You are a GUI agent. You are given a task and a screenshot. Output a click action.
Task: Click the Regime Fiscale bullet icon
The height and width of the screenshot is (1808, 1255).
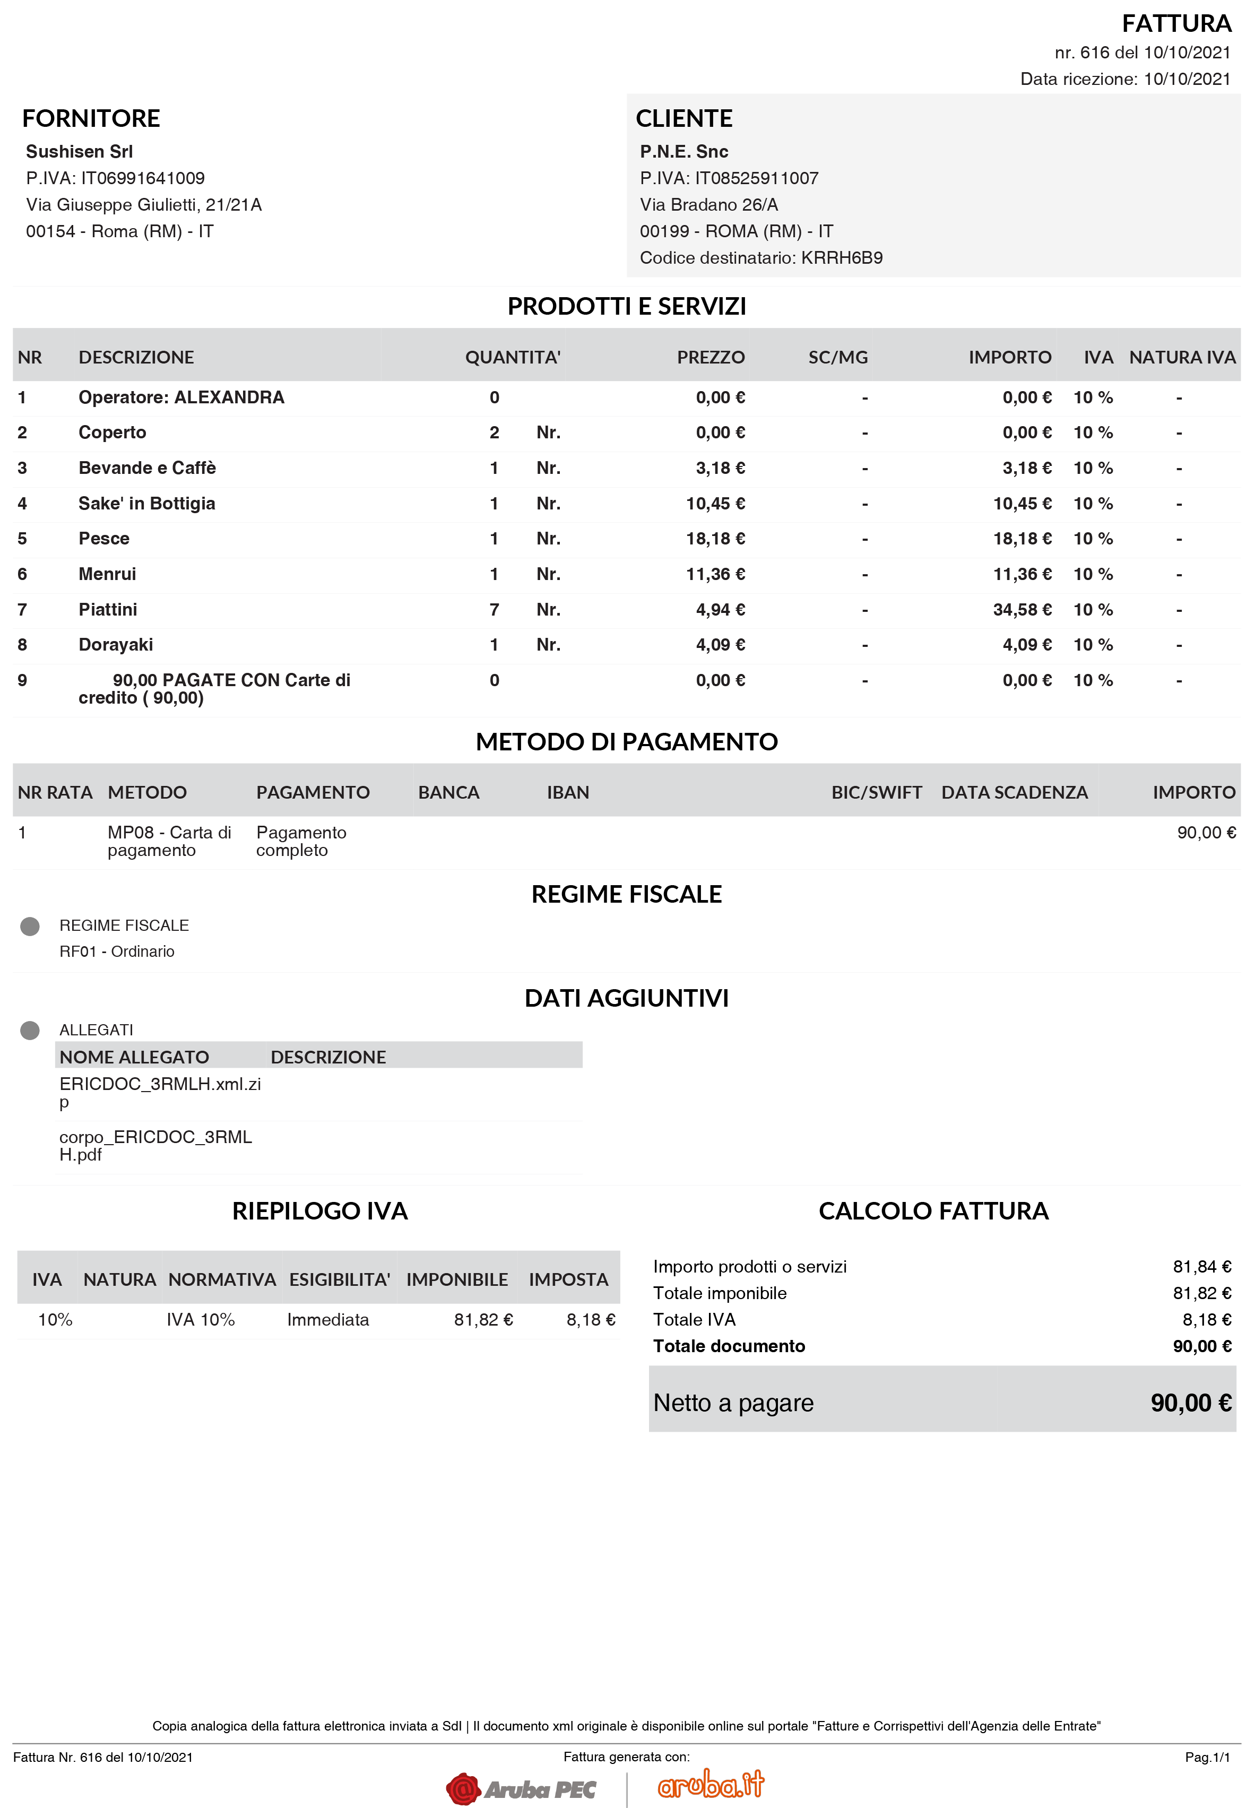pyautogui.click(x=30, y=927)
